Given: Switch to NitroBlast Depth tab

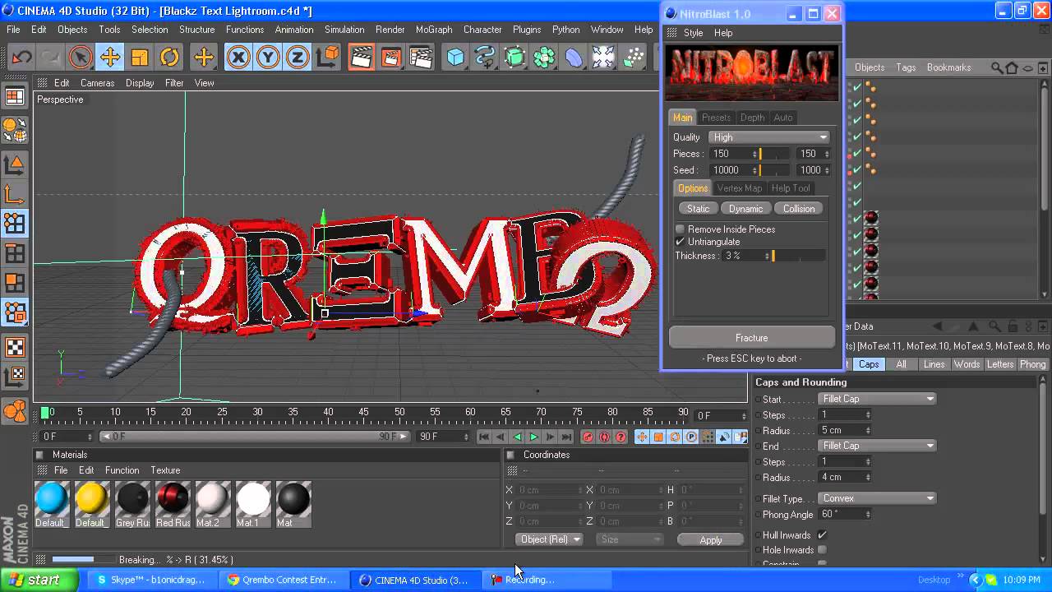Looking at the screenshot, I should coord(752,118).
